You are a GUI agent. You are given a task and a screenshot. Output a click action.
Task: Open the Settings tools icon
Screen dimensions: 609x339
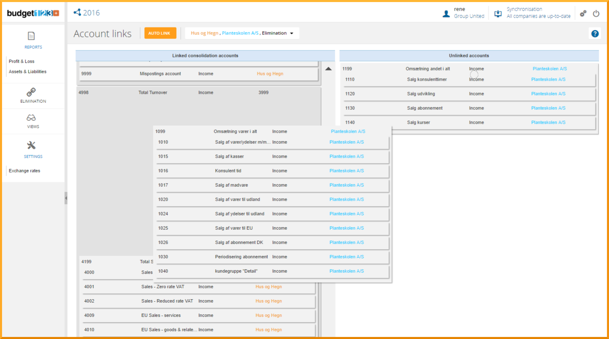[31, 145]
